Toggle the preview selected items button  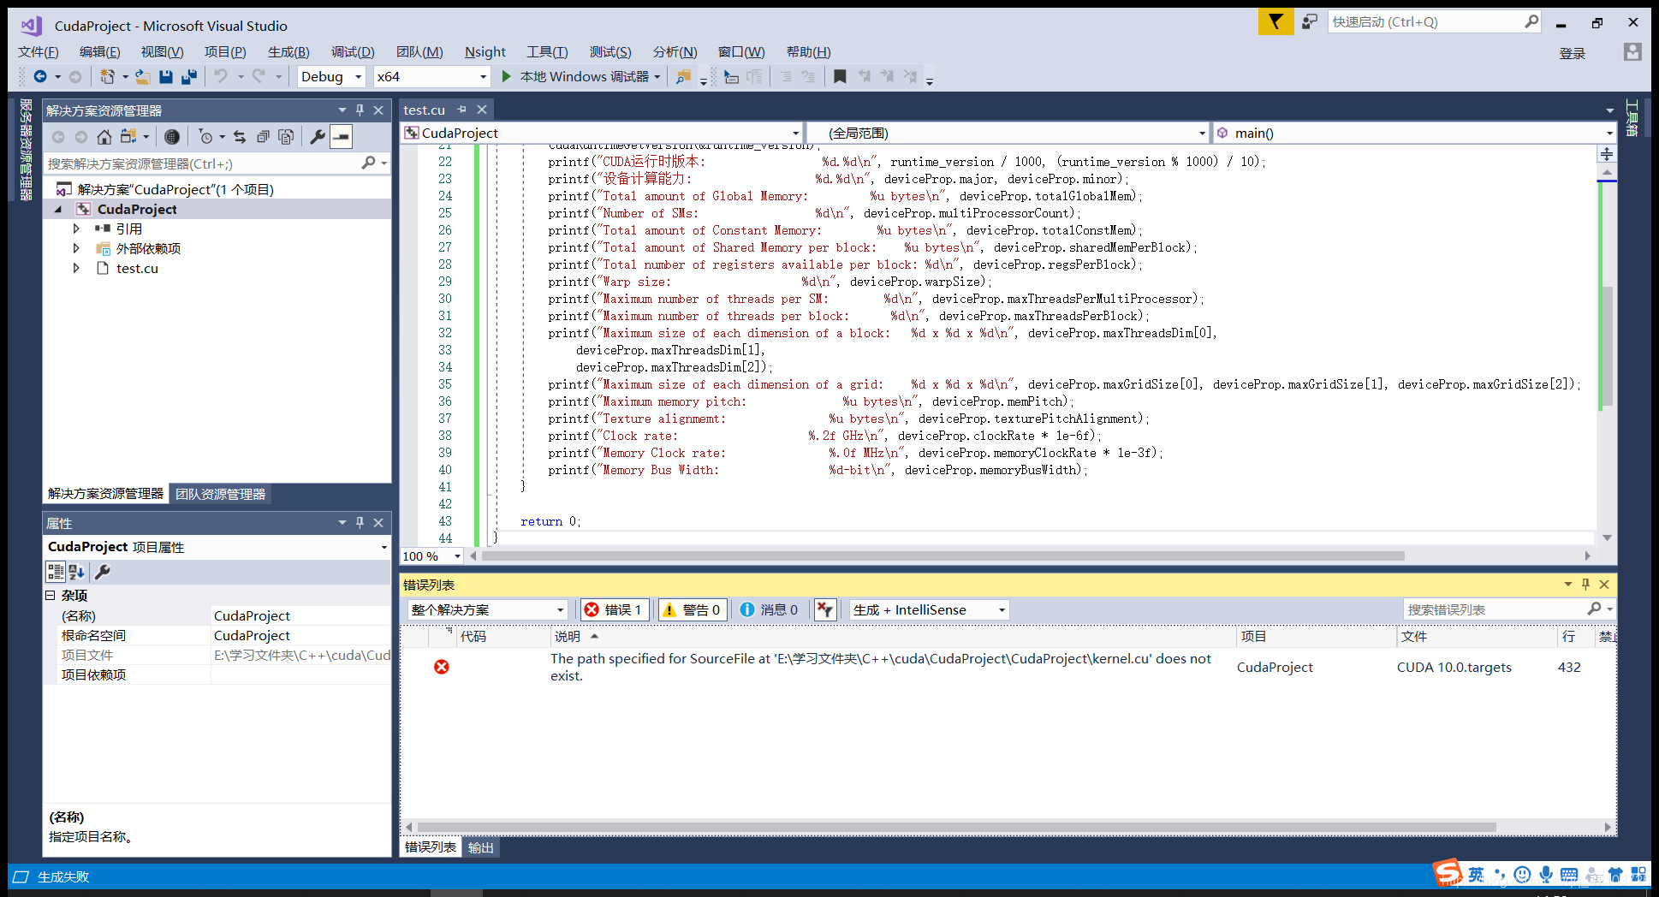[x=341, y=137]
